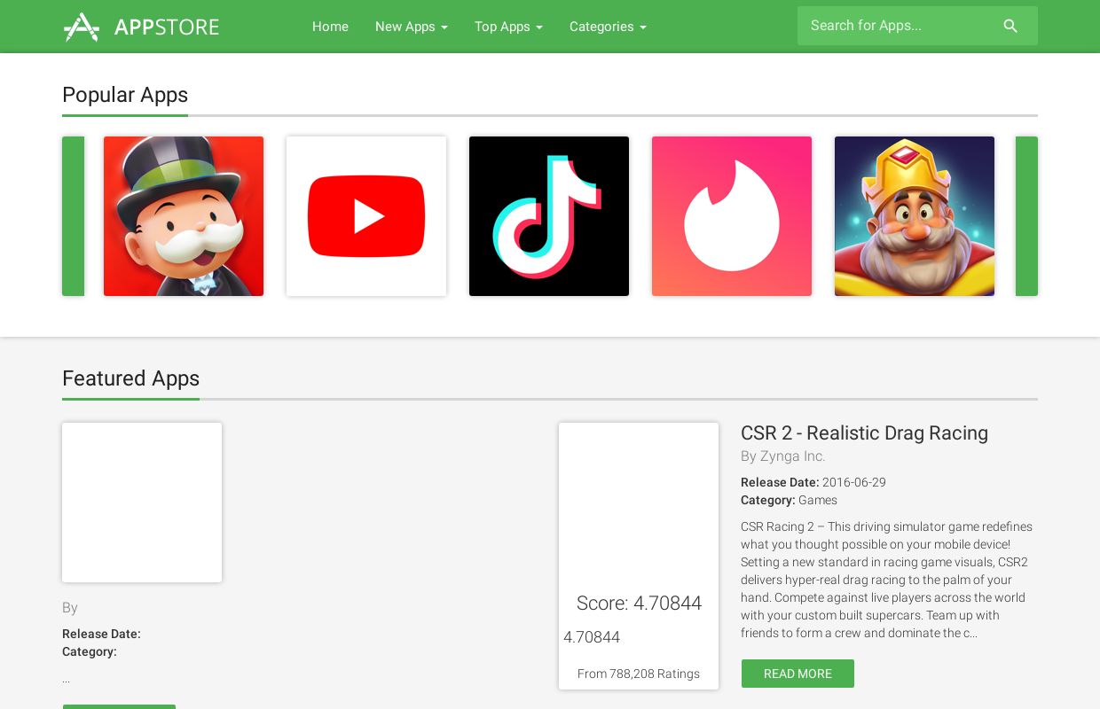Screen dimensions: 1100x709
Task: Click the previous arrow of Popular Apps carousel
Action: click(x=73, y=216)
